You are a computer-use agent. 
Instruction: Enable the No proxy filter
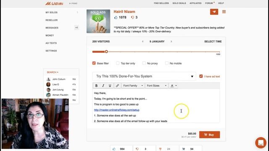144,63
